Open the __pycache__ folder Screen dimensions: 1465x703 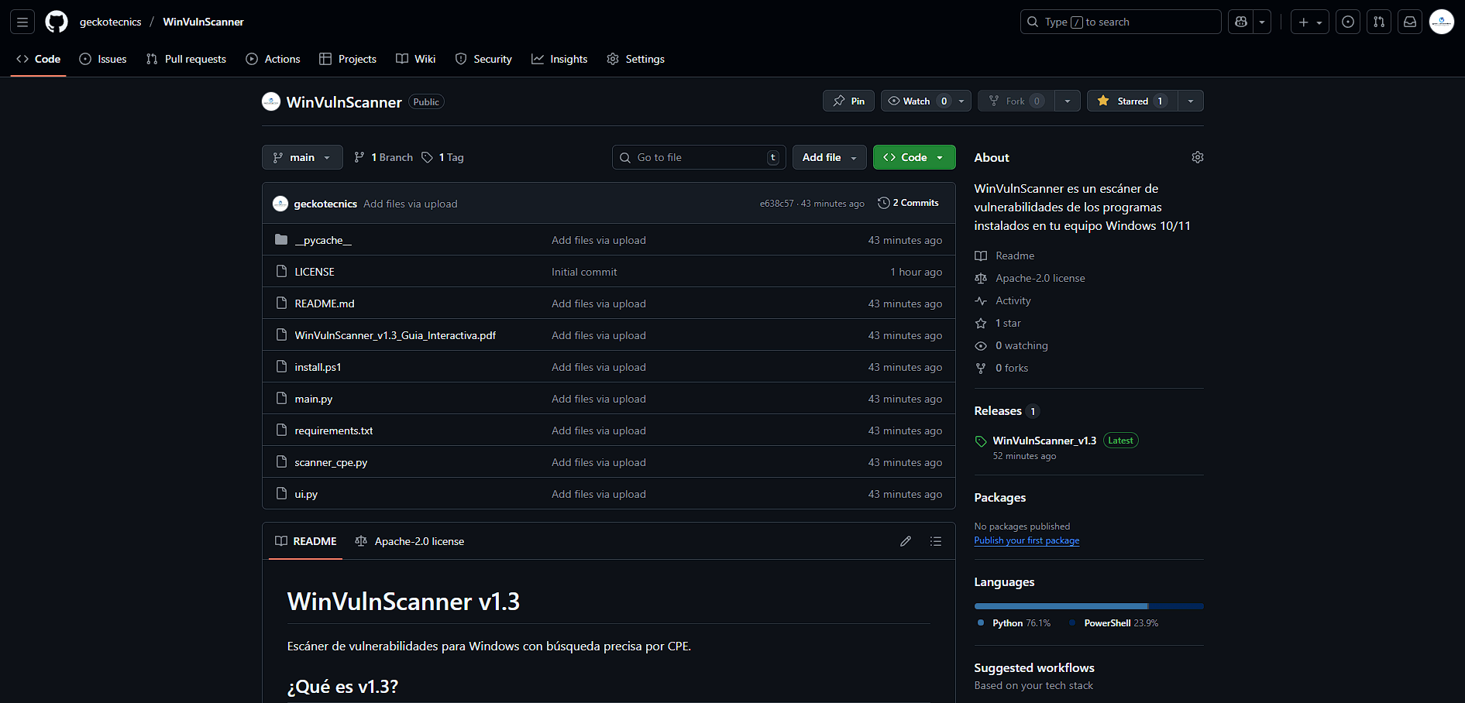click(323, 240)
